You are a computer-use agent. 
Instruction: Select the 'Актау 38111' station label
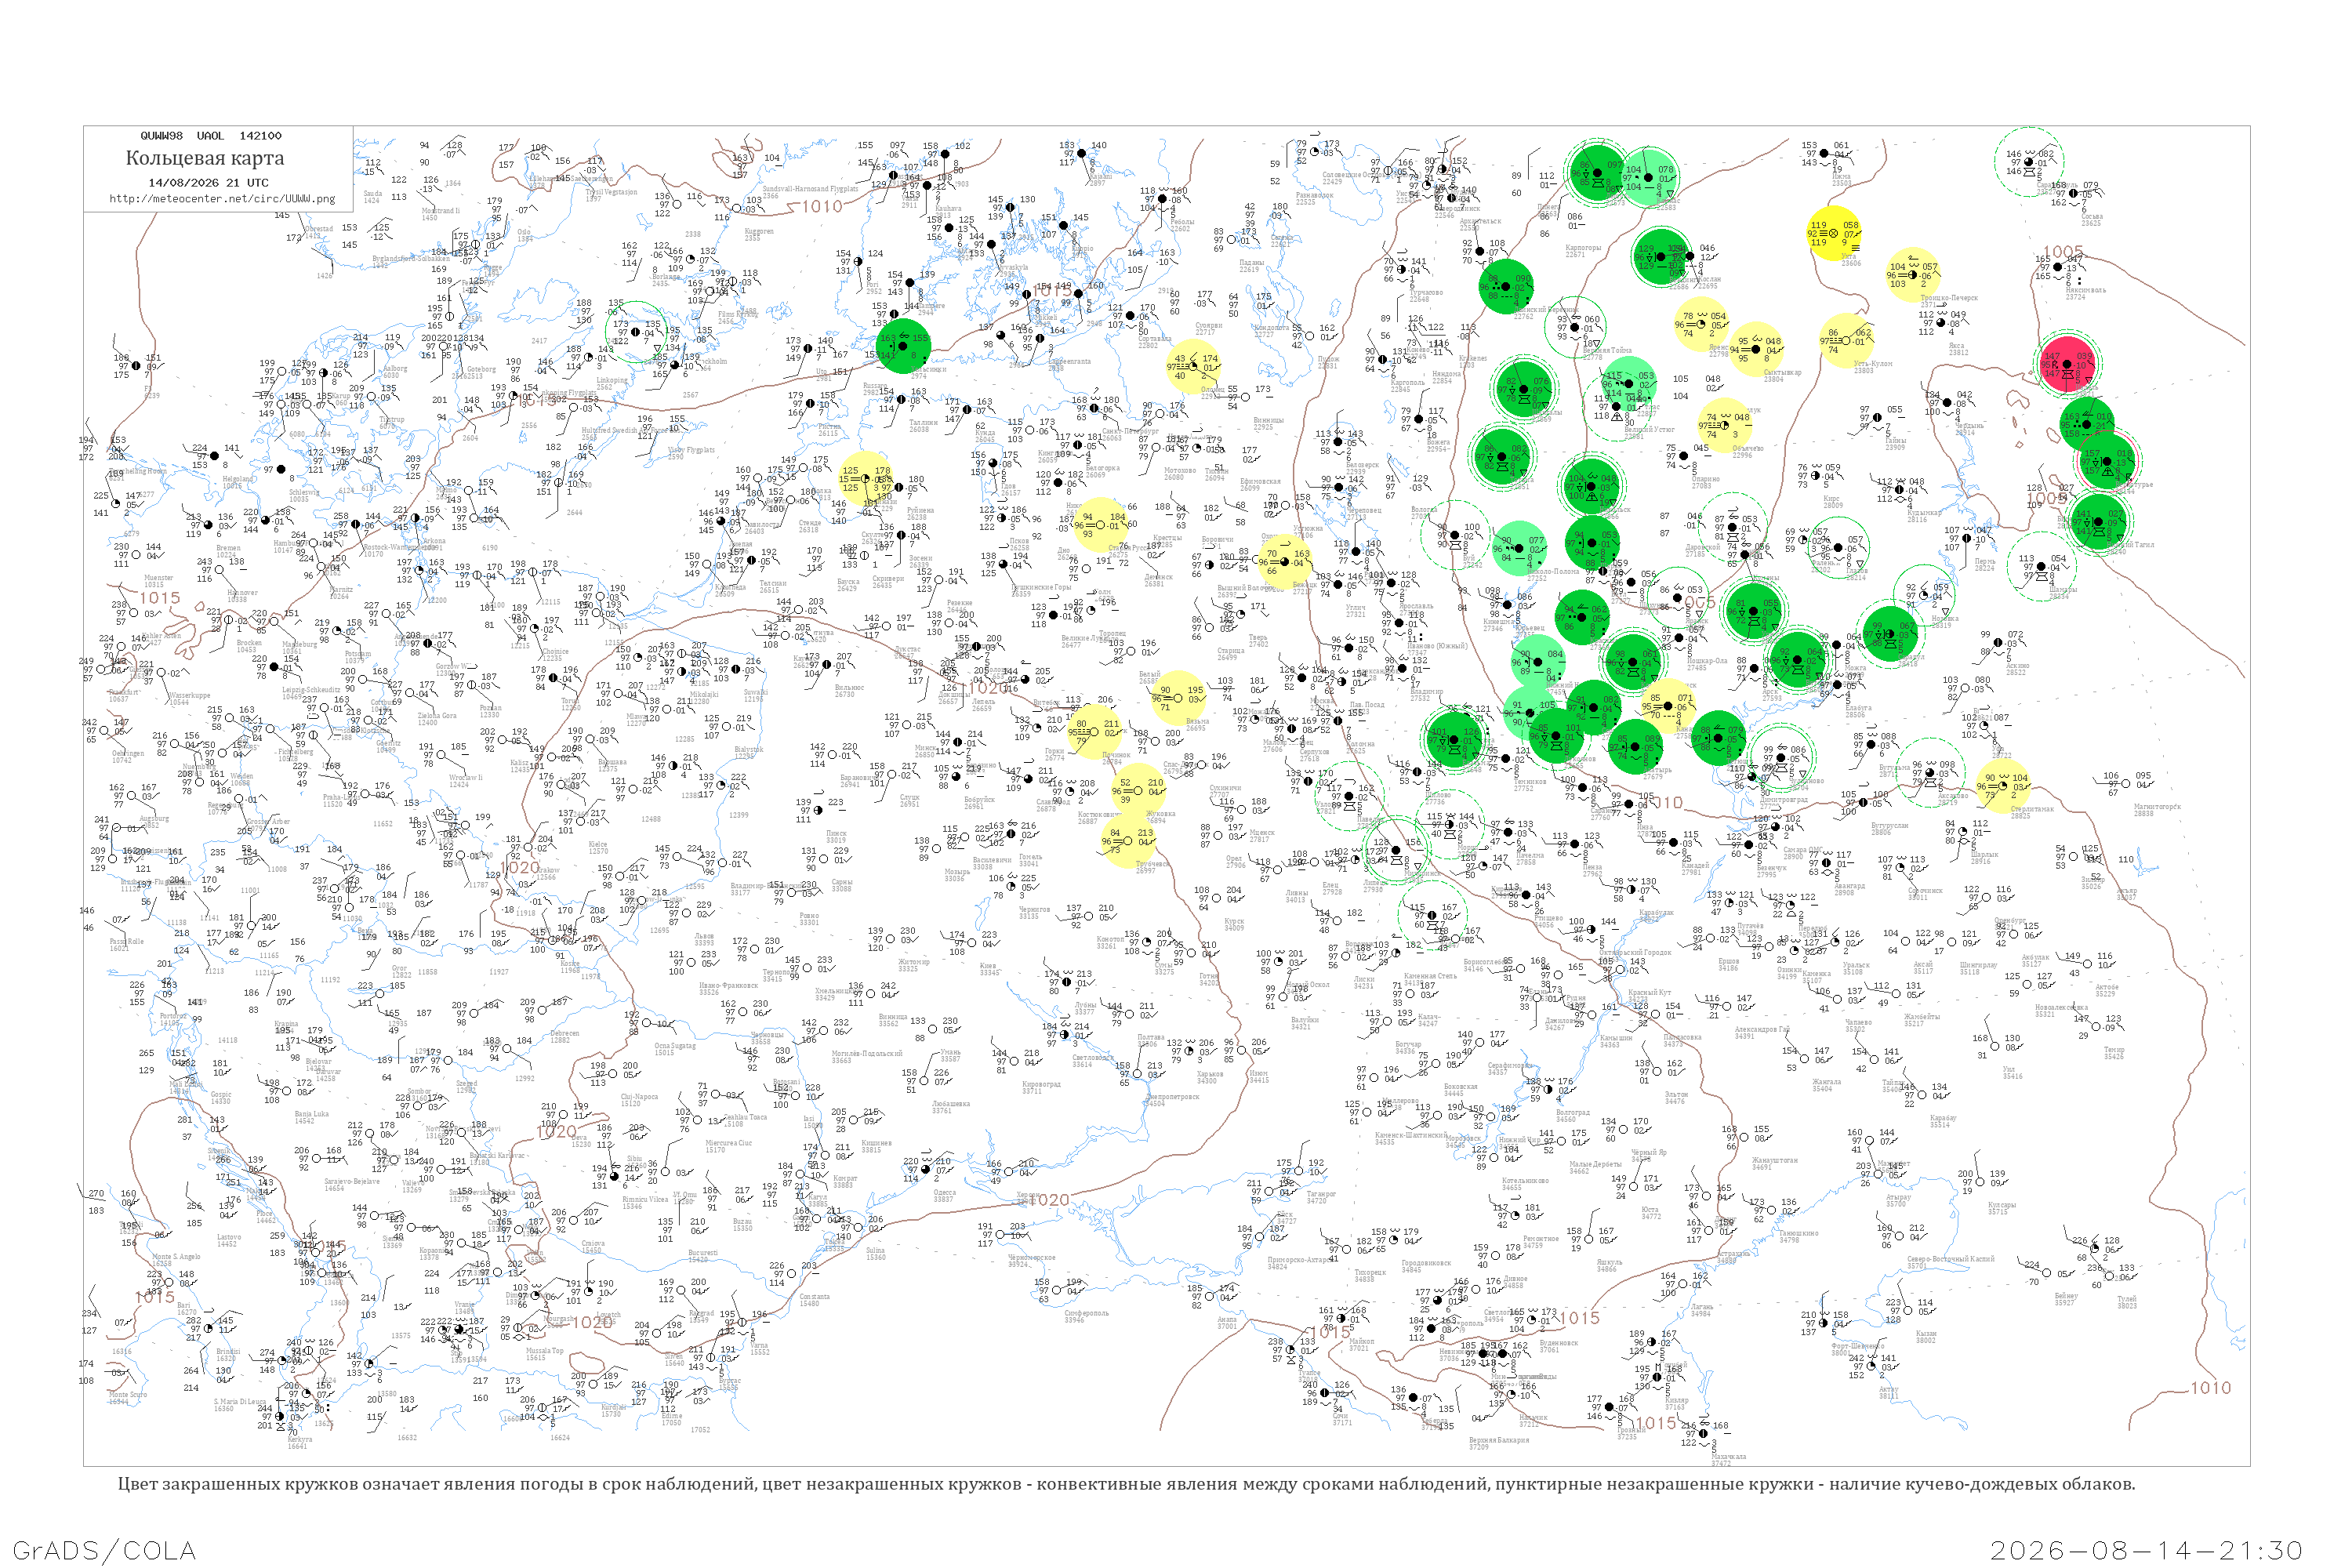(x=1888, y=1392)
